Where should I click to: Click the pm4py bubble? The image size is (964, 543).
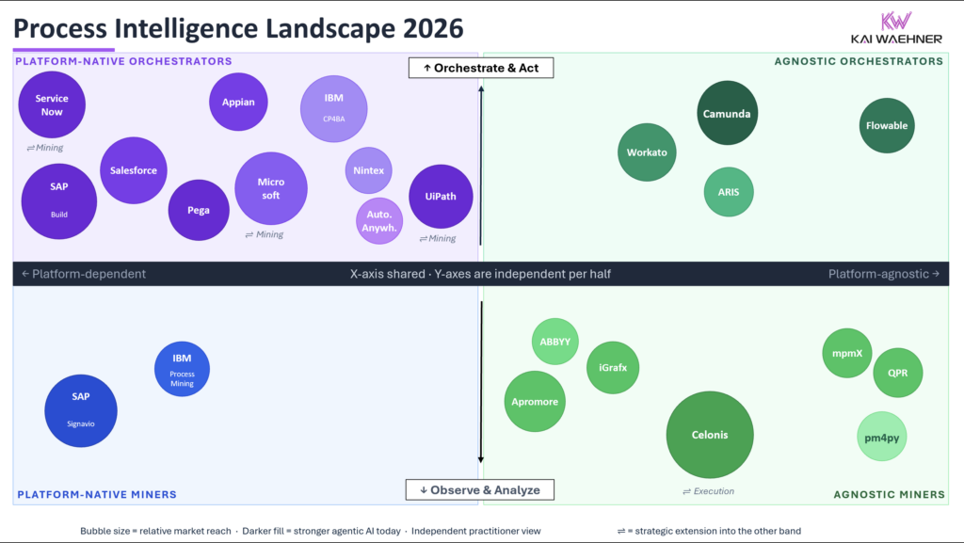tap(881, 437)
